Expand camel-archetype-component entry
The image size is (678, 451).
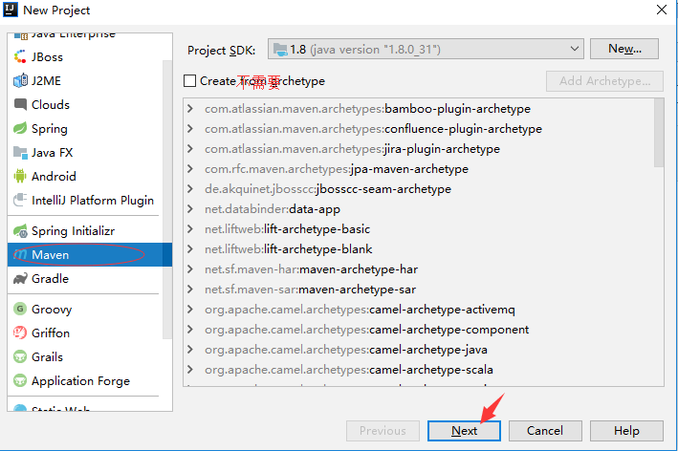(190, 330)
